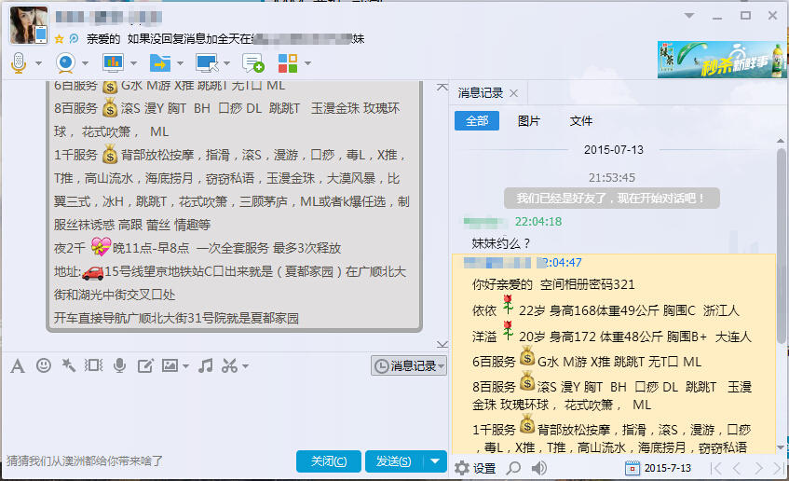This screenshot has width=789, height=481.
Task: Open send options arrow beside 发送
Action: (x=435, y=461)
